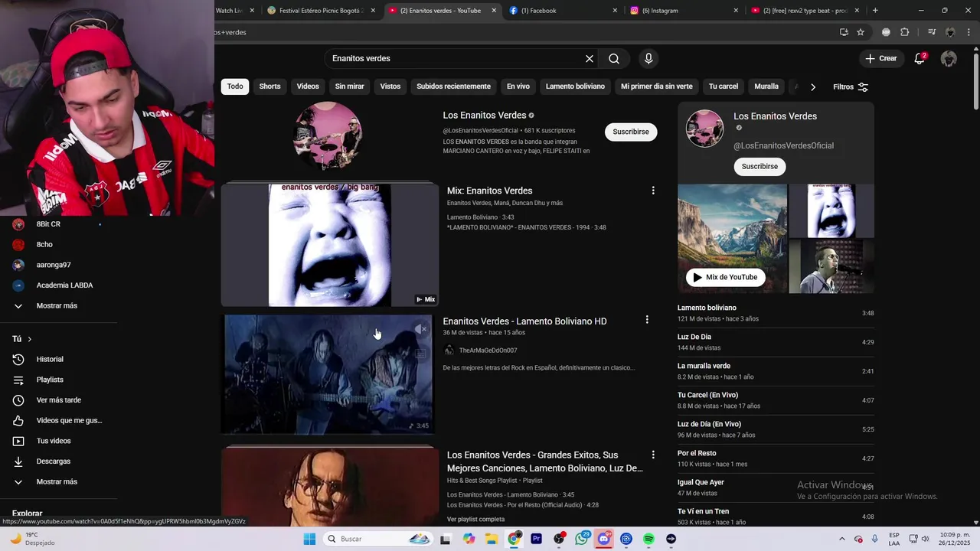Select the Todo filter chip
Viewport: 980px width, 551px height.
coord(235,86)
